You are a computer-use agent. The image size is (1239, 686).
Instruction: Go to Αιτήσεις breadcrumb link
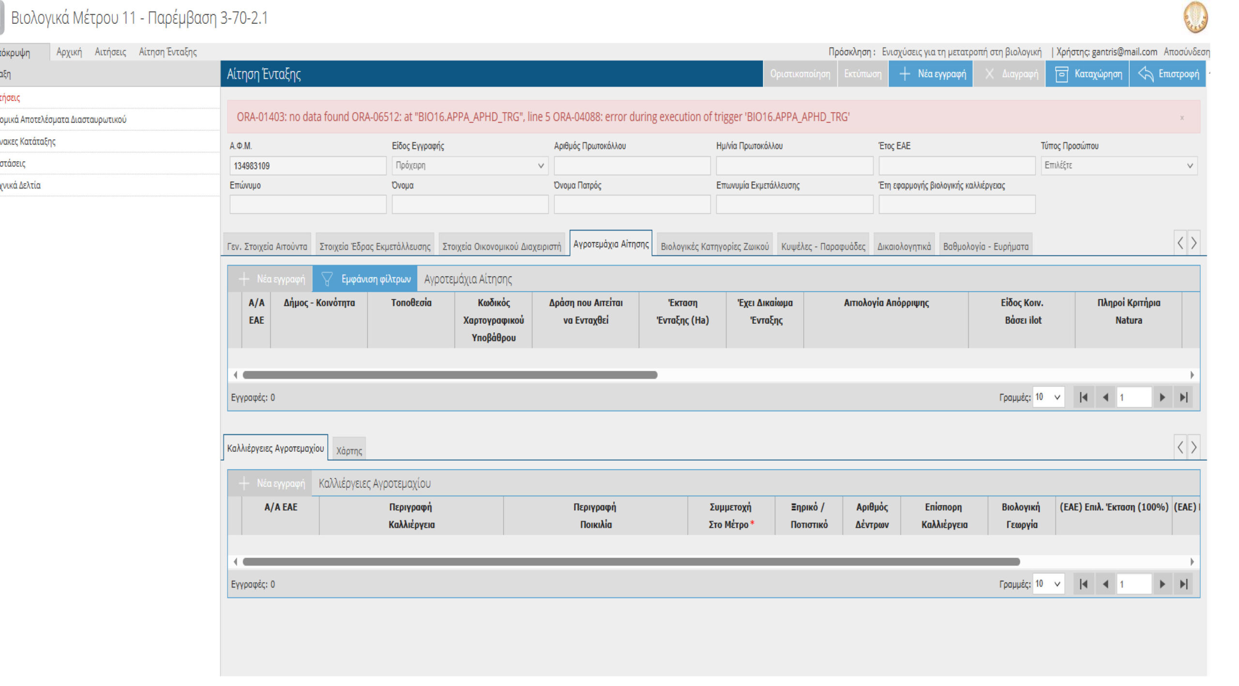click(x=110, y=52)
